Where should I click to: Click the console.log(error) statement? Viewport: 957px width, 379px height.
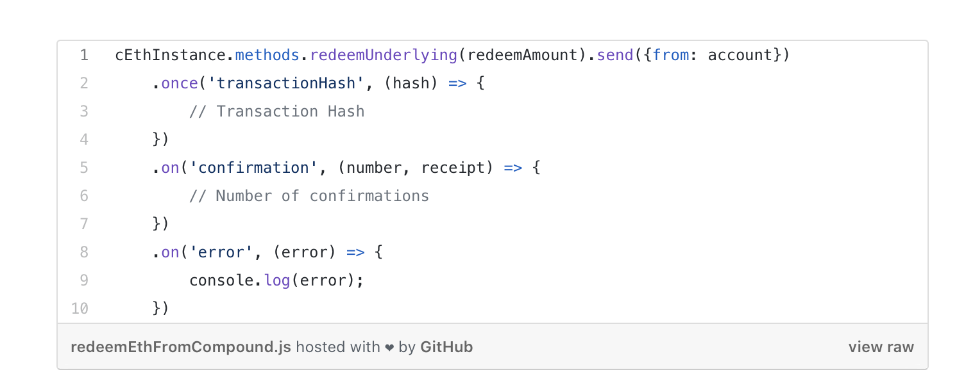(276, 280)
